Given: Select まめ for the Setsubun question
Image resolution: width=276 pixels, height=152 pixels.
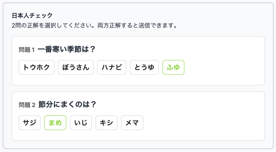Looking at the screenshot, I should coord(55,123).
